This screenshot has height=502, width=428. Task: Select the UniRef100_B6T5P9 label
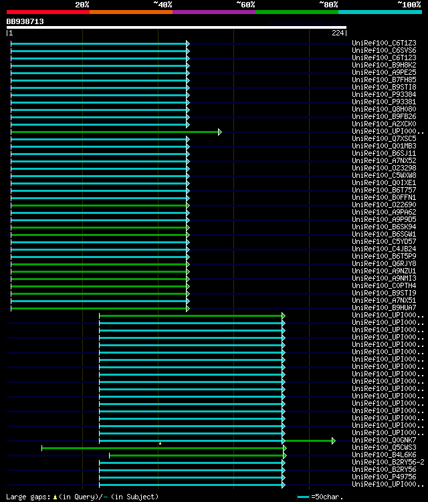tap(384, 257)
